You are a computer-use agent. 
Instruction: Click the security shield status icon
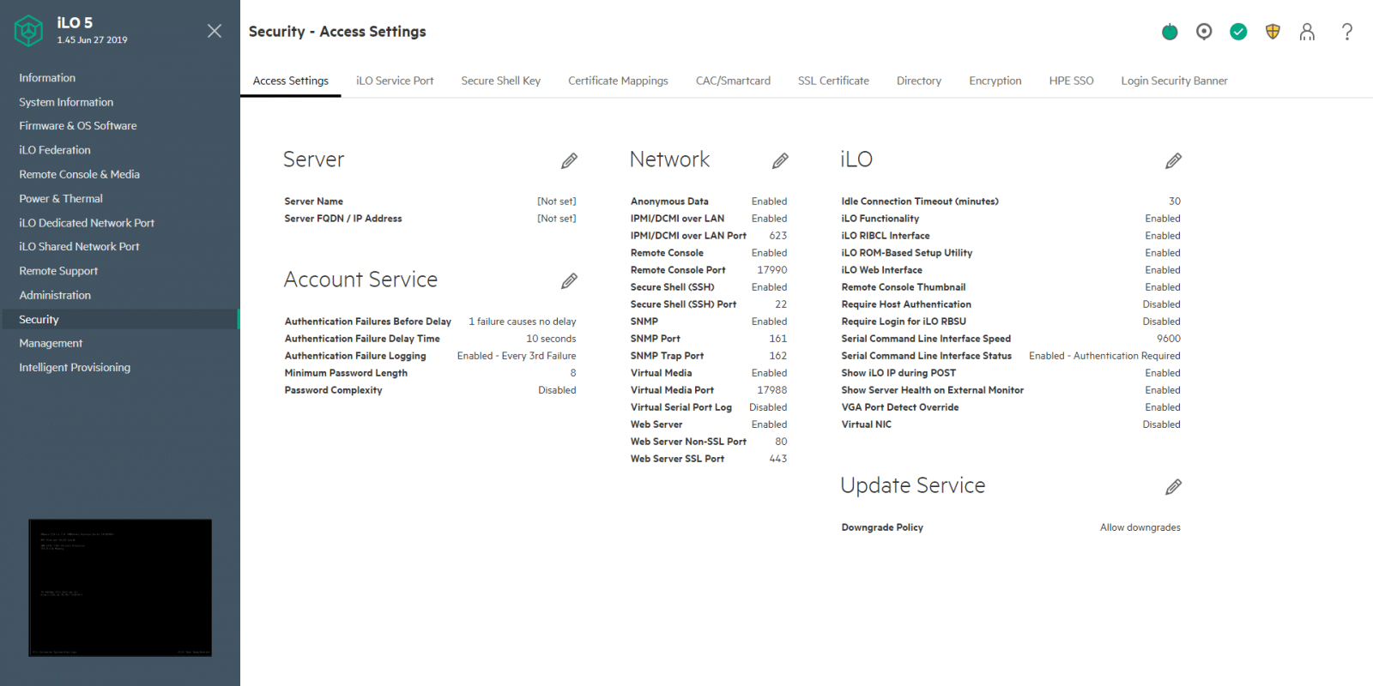click(1273, 32)
